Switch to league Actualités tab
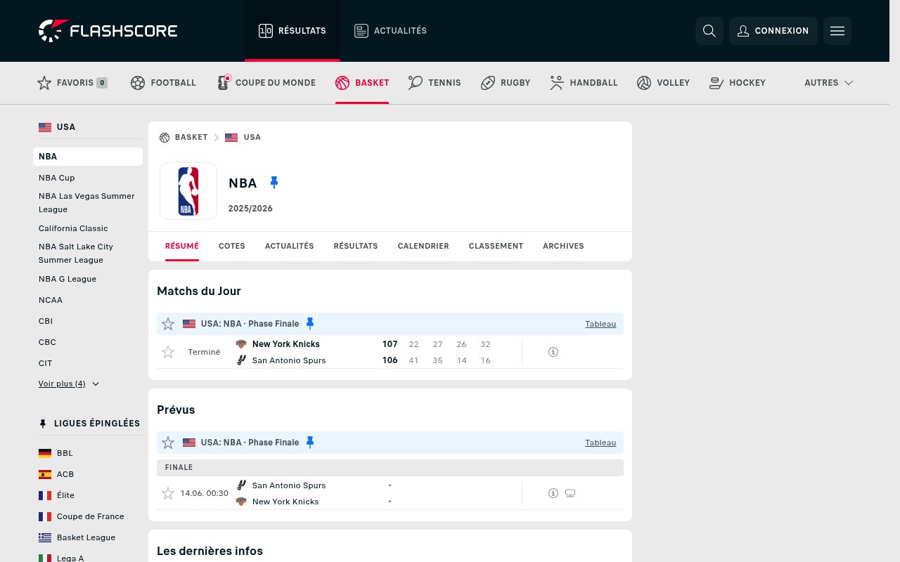Image resolution: width=900 pixels, height=562 pixels. tap(290, 246)
